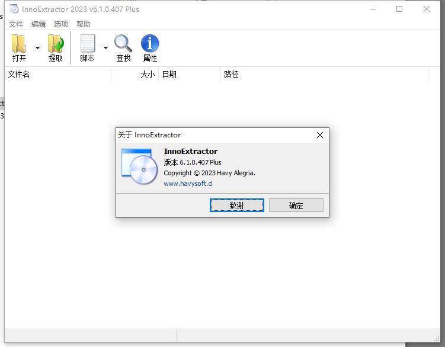Minimize the InnoExtractor main window
Image resolution: width=445 pixels, height=347 pixels.
coord(373,9)
